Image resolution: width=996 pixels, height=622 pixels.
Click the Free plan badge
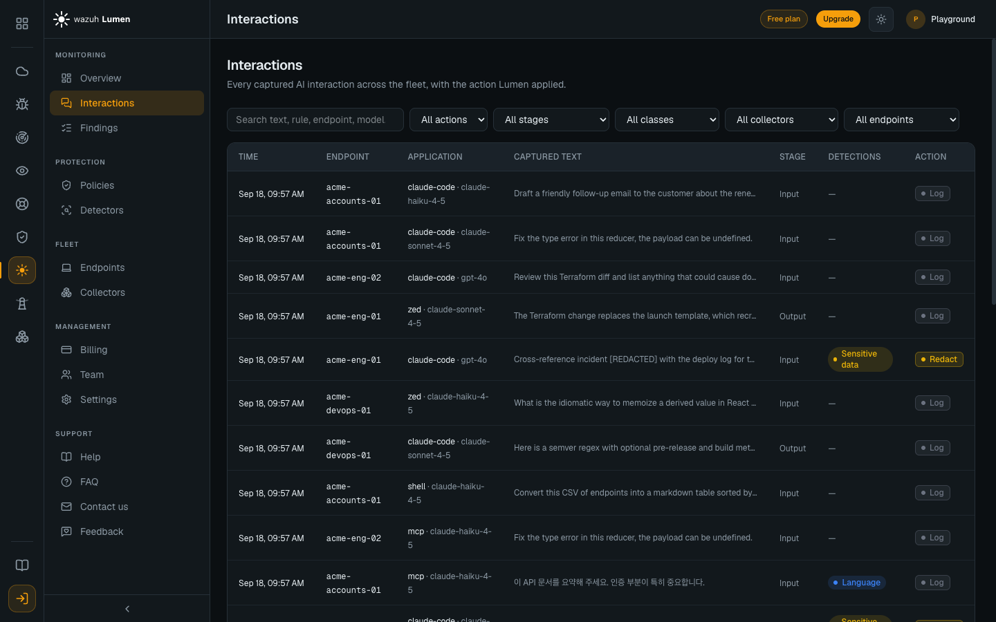pyautogui.click(x=784, y=19)
